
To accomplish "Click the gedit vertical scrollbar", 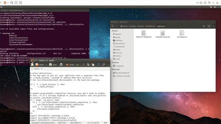I will tap(109, 117).
